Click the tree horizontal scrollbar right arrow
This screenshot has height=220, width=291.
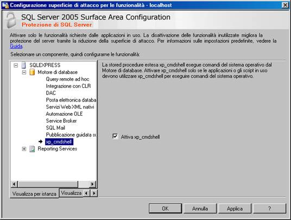[92, 184]
